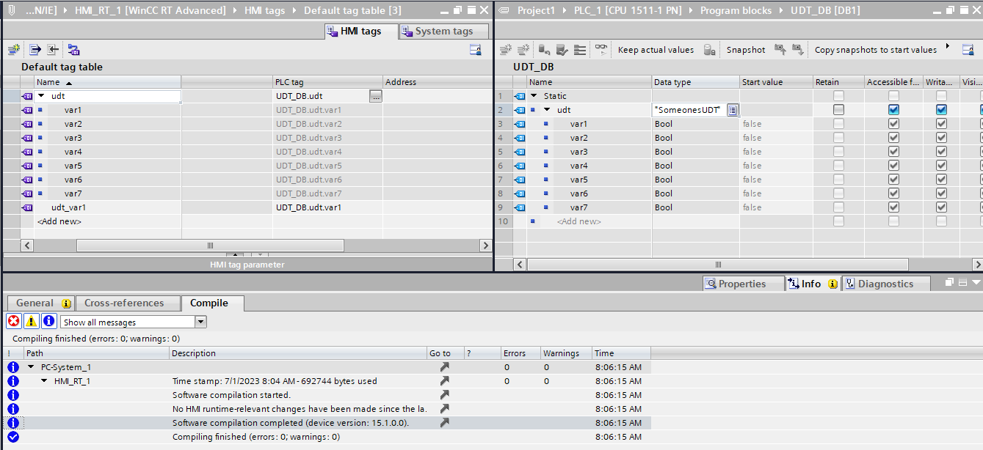The height and width of the screenshot is (450, 983).
Task: Click Copy snapshots to start values
Action: (875, 50)
